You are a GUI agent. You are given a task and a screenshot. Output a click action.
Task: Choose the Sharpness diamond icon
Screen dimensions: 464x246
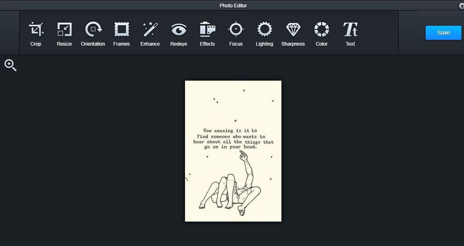(x=293, y=30)
